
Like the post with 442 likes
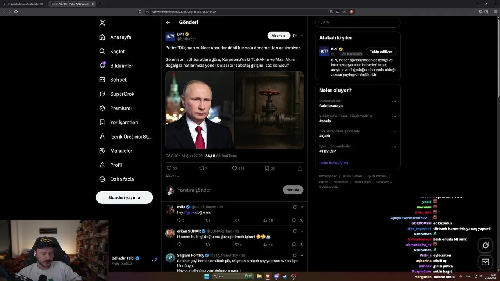(x=234, y=168)
